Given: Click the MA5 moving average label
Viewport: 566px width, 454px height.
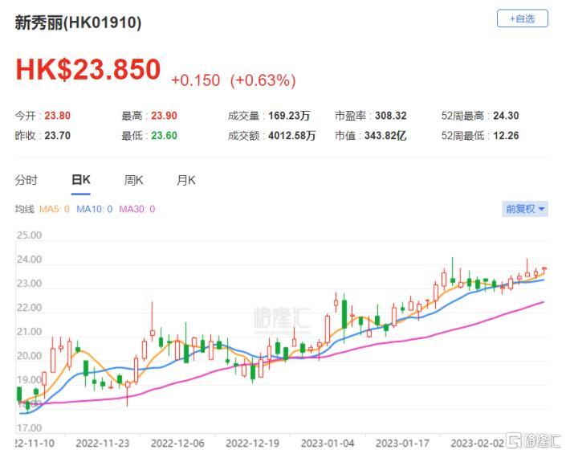Looking at the screenshot, I should [54, 209].
